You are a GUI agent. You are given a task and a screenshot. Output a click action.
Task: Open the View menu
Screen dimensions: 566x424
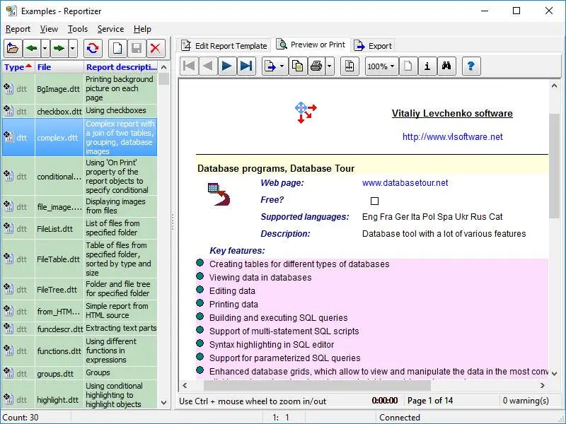[49, 29]
